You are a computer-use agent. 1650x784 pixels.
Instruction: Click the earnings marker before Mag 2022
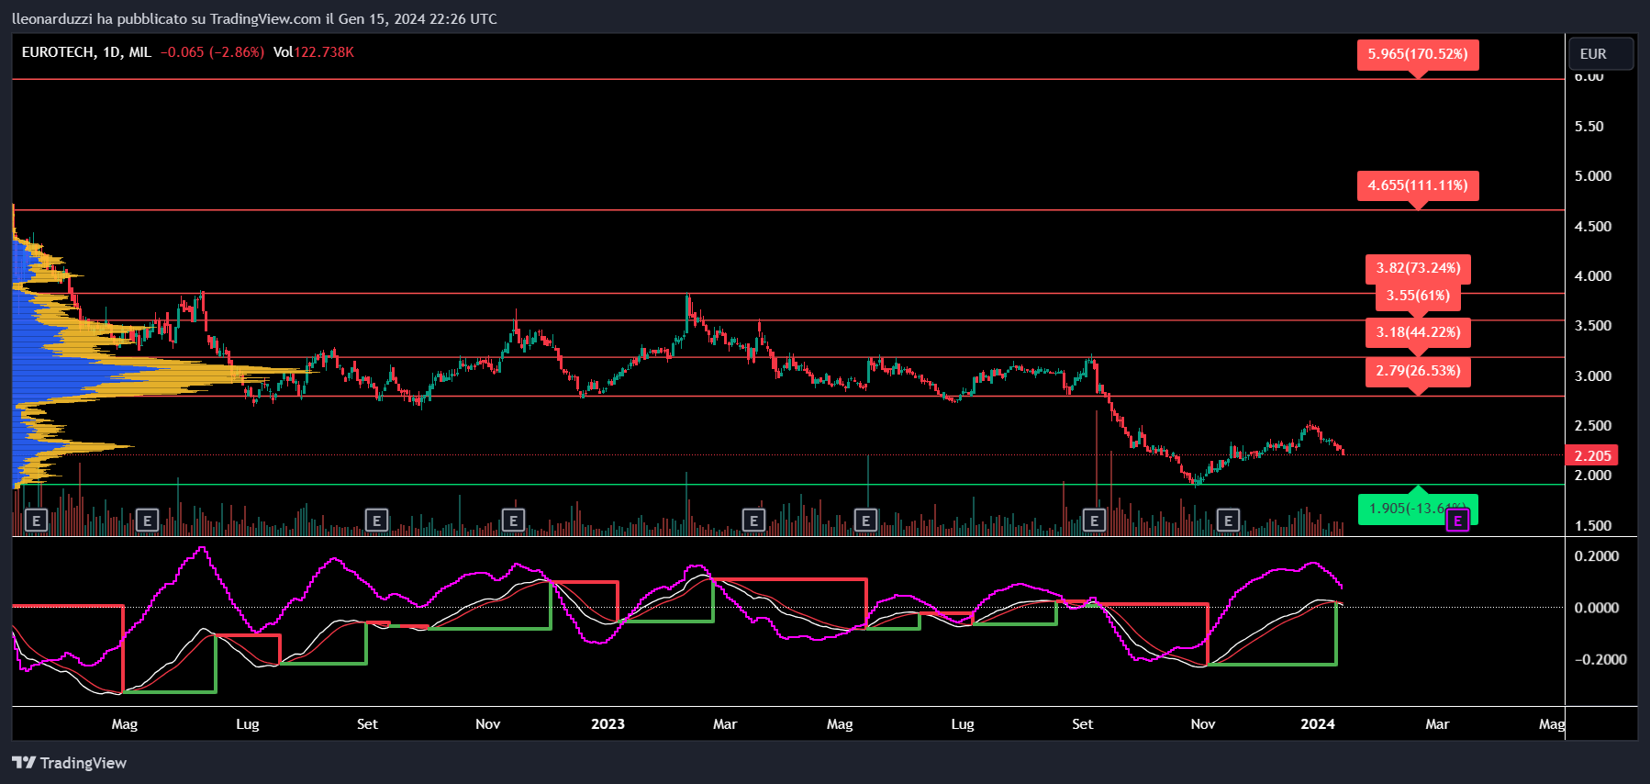[x=36, y=521]
